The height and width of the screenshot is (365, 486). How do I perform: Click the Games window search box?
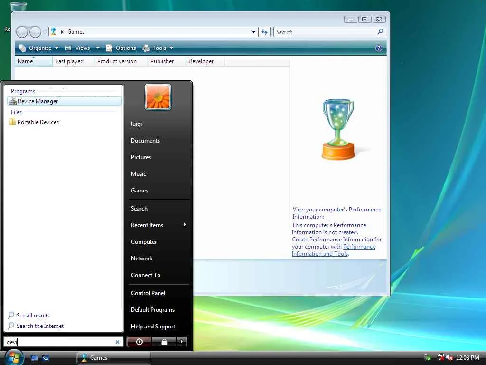[x=325, y=32]
